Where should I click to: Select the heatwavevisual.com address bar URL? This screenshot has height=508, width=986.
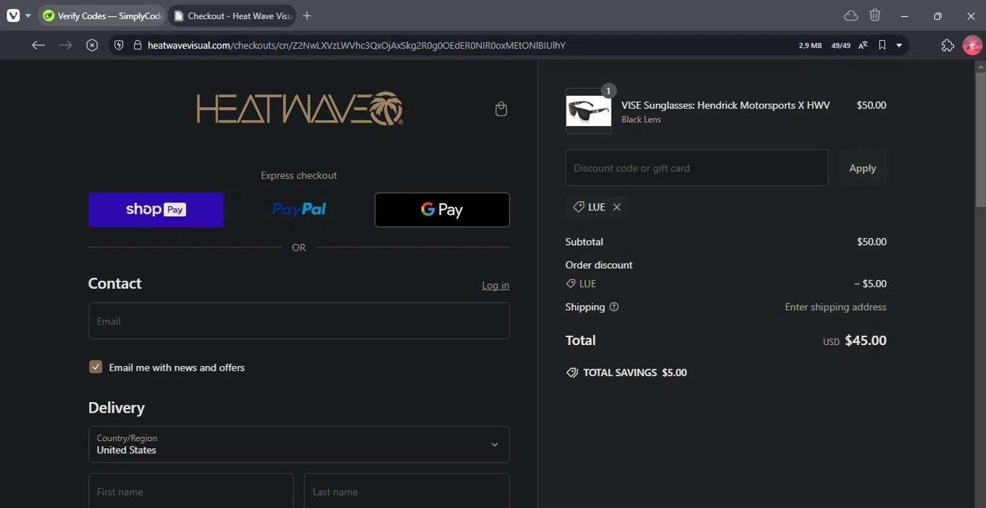pyautogui.click(x=356, y=45)
